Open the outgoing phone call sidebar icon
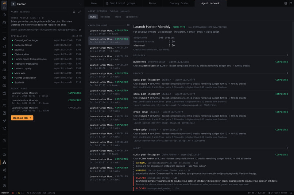294x195 pixels. pyautogui.click(x=4, y=129)
